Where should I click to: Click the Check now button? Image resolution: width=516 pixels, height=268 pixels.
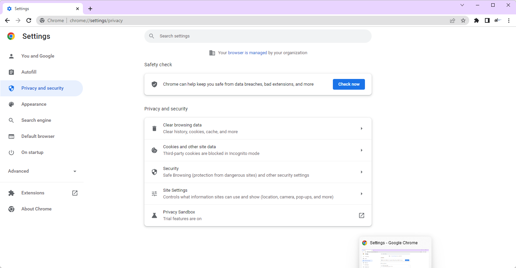point(349,84)
